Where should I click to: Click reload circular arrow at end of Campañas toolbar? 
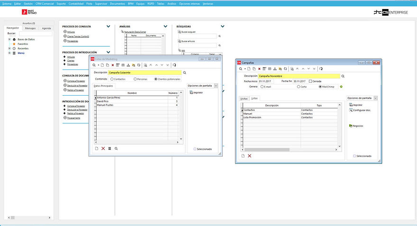click(x=321, y=69)
